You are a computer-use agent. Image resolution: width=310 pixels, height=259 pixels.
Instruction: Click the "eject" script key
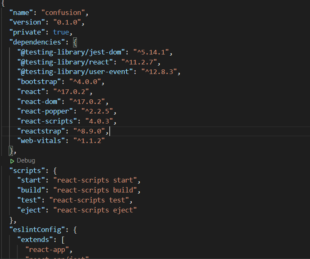coord(31,210)
